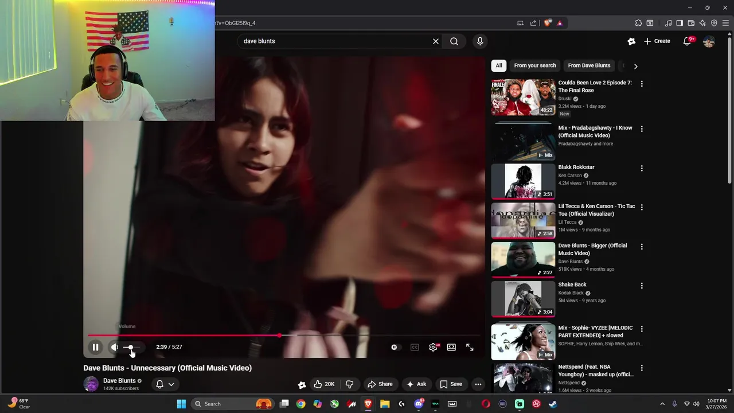Open the Dave Blunts channel avatar

91,384
